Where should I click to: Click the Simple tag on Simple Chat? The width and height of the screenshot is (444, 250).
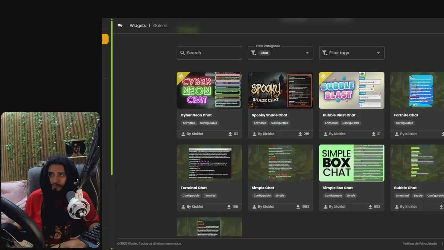click(x=280, y=195)
